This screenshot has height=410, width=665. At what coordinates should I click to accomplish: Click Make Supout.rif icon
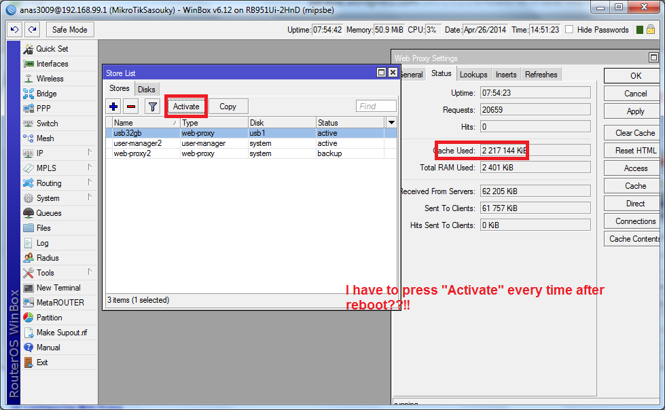29,333
